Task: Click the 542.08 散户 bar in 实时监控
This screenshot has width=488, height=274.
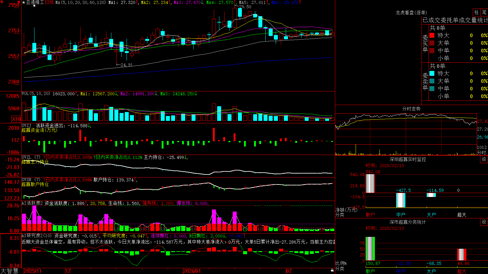Action: pos(370,183)
